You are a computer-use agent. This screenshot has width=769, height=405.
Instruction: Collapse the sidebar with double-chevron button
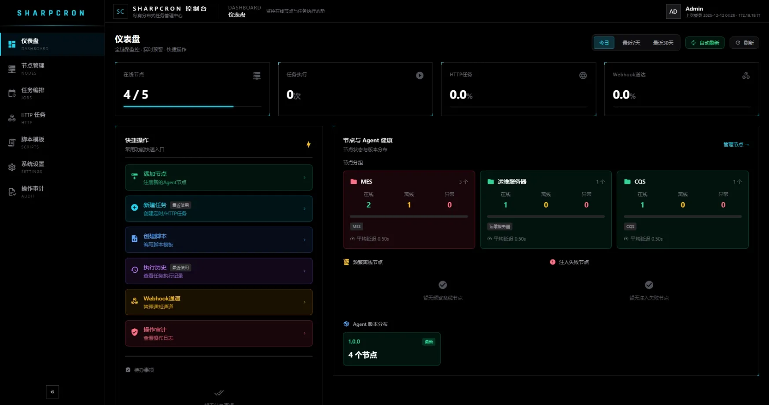coord(52,392)
